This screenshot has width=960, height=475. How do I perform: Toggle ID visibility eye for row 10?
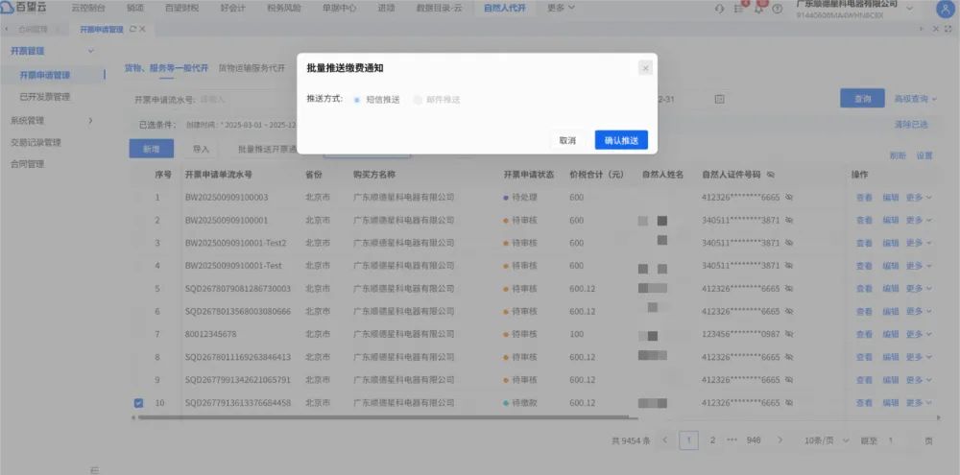tap(789, 403)
